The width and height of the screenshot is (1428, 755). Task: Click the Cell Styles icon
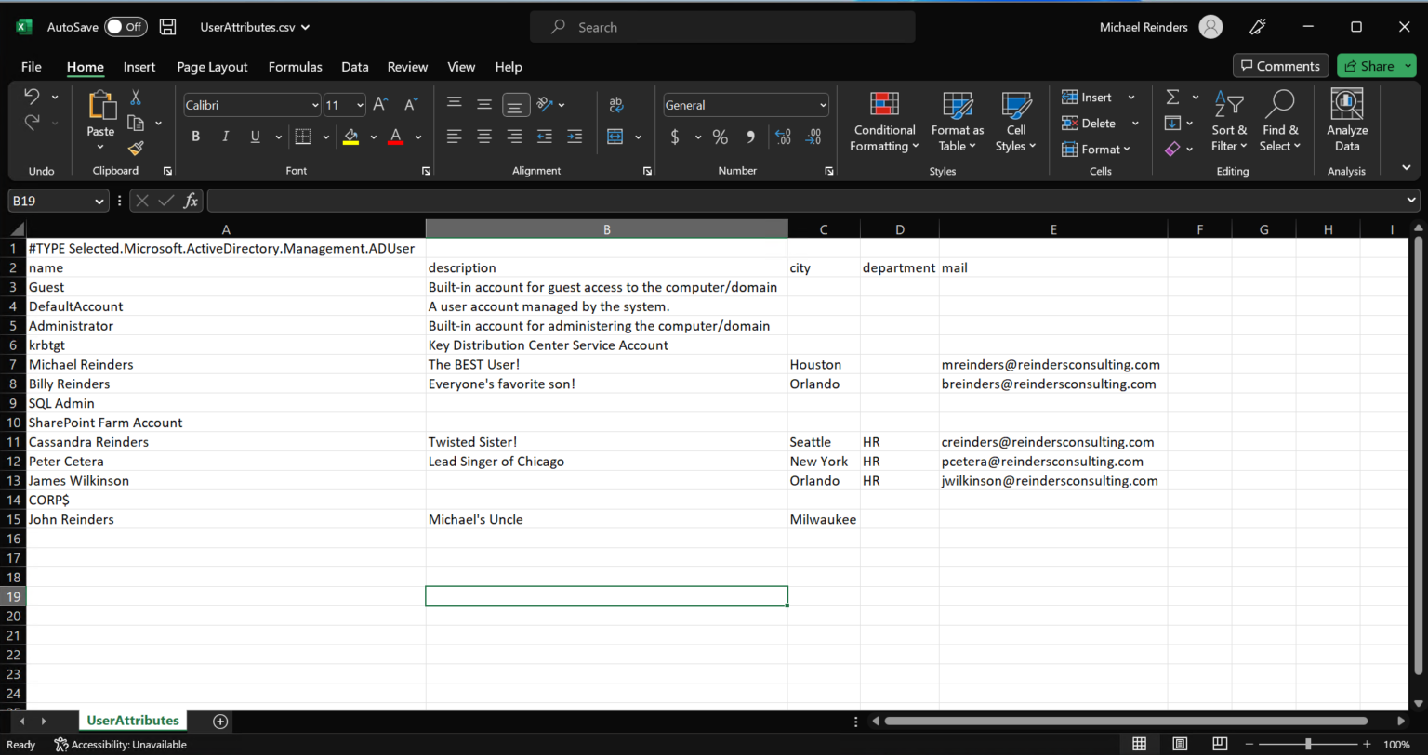pos(1015,122)
